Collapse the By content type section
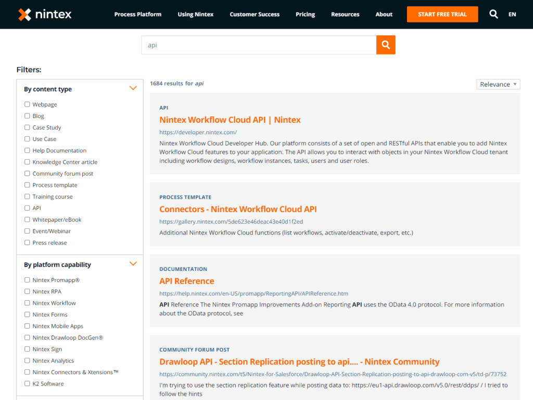 click(133, 88)
